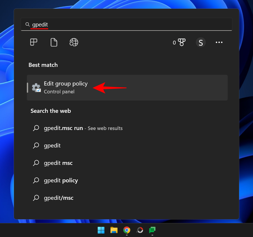Click the search icon beside gpedit.msc run
This screenshot has width=253, height=237.
click(36, 128)
